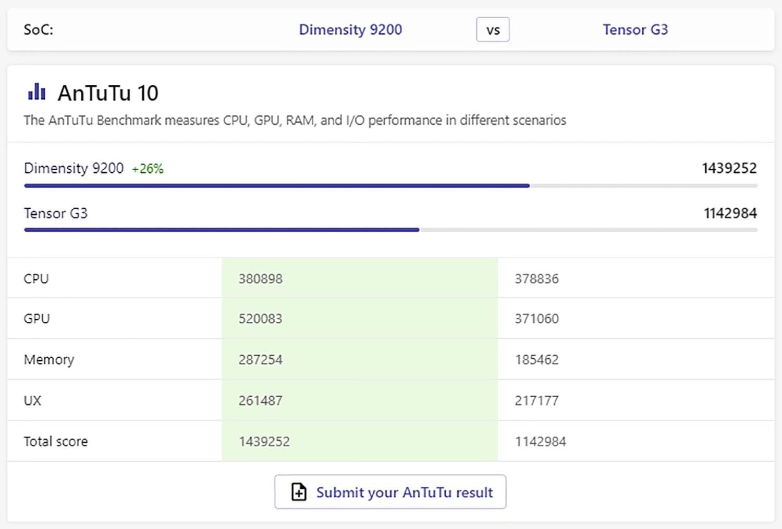Screen dimensions: 782x529
Task: Select the Total score row label
Action: [x=56, y=442]
